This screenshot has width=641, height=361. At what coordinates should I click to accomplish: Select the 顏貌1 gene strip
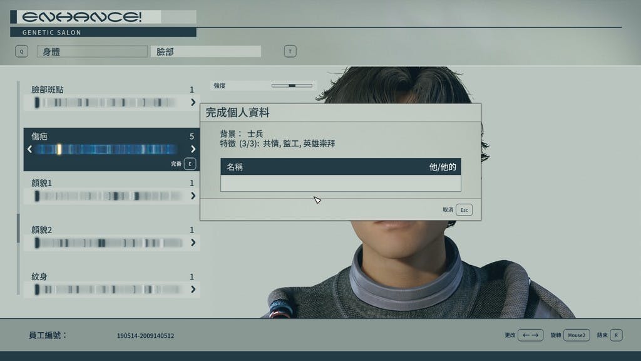(107, 196)
